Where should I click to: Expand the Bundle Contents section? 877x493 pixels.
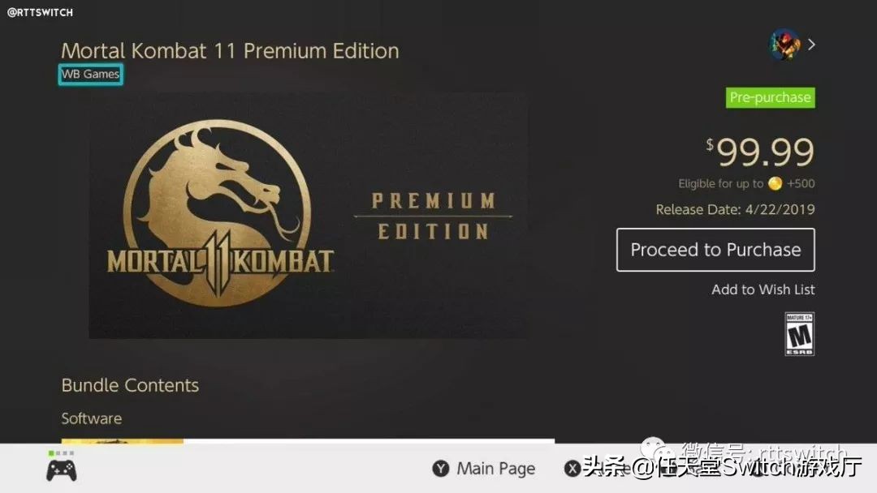click(x=130, y=385)
